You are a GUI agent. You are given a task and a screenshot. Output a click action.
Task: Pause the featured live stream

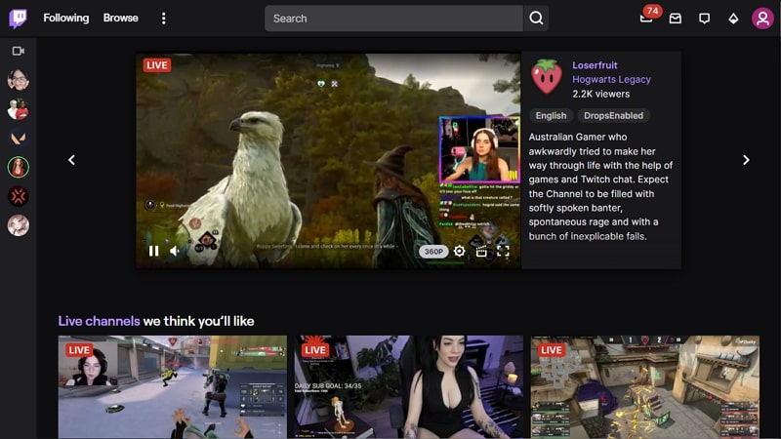154,251
